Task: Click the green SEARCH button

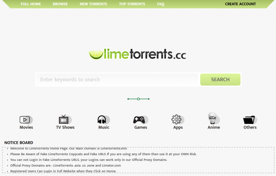Action: coord(220,79)
